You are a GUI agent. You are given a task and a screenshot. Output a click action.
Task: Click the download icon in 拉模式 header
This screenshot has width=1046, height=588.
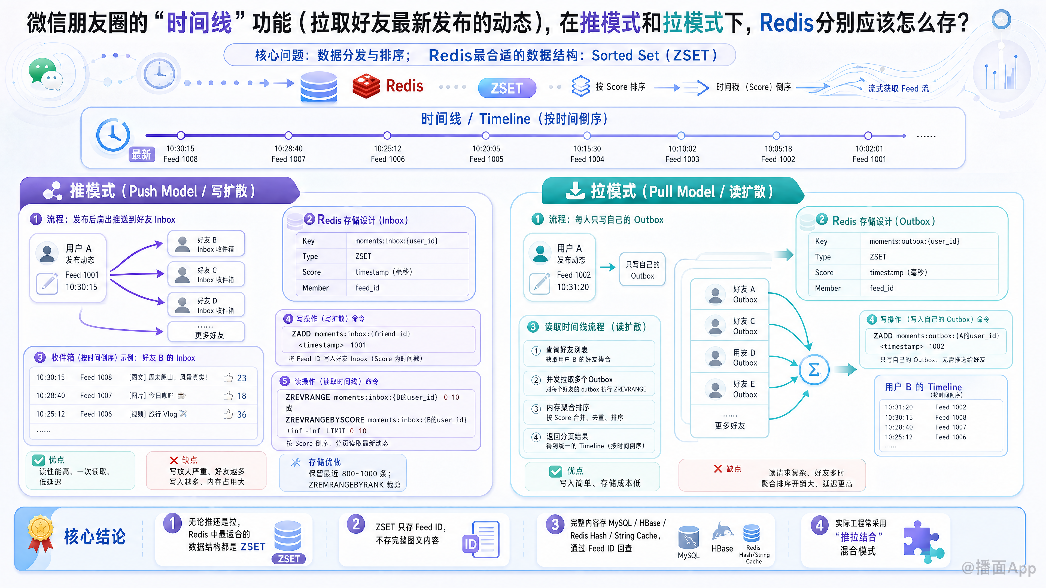pos(575,191)
